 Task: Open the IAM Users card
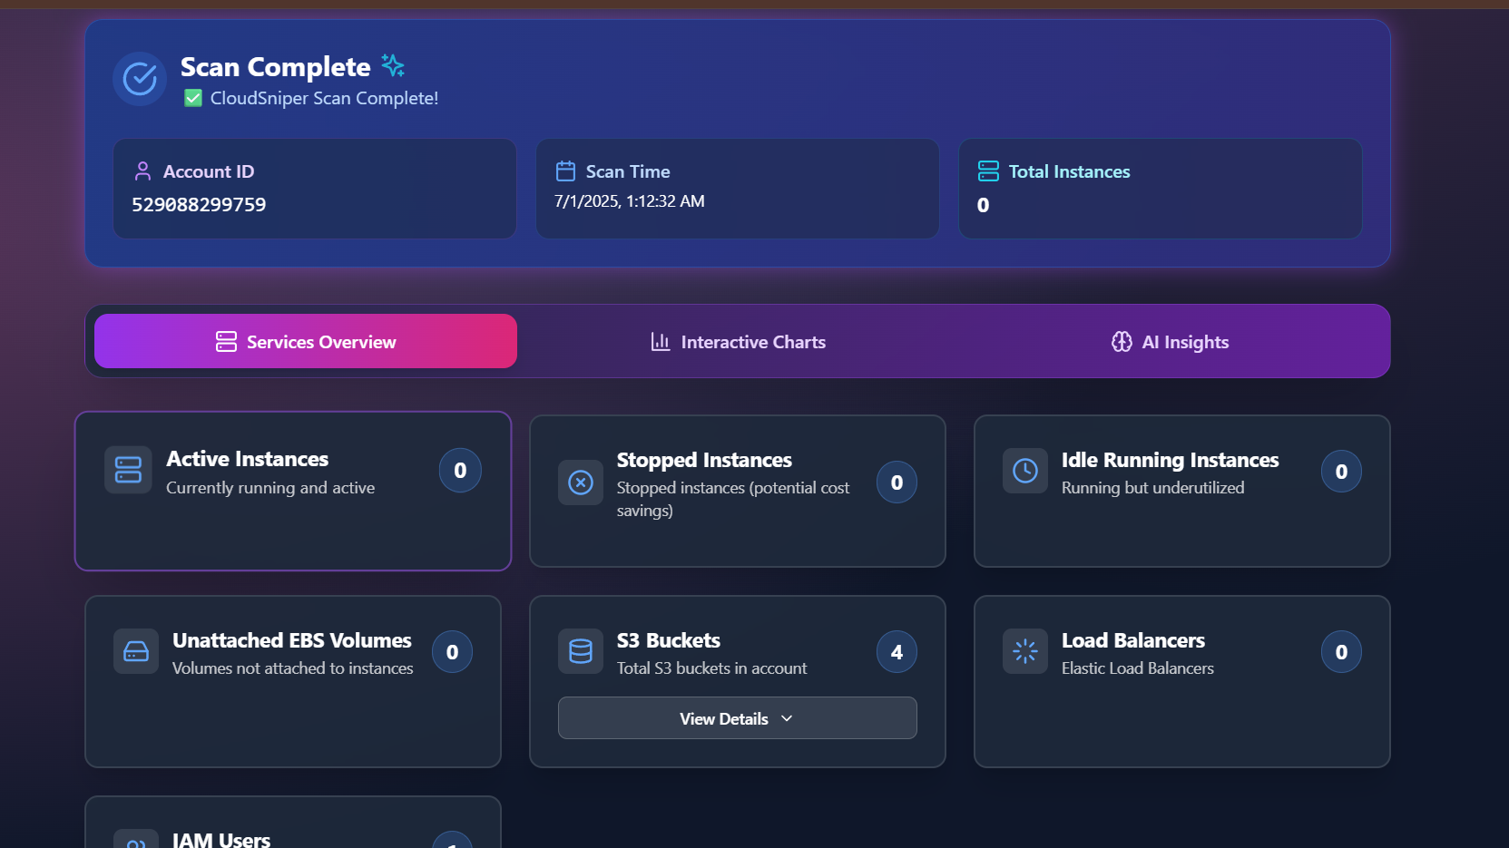pos(292,822)
